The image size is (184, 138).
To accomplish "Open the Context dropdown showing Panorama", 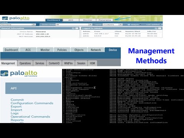I will [18, 25].
